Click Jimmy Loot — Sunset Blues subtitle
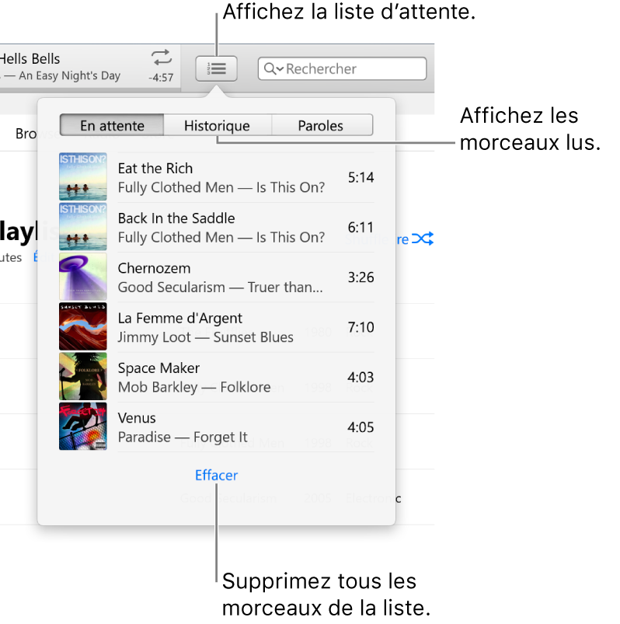This screenshot has width=620, height=624. 205,337
